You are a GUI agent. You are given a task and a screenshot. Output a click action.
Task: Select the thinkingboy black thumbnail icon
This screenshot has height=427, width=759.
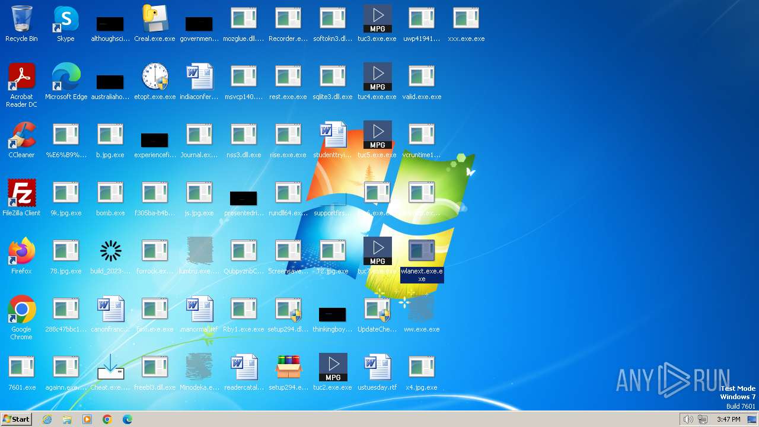click(x=332, y=314)
